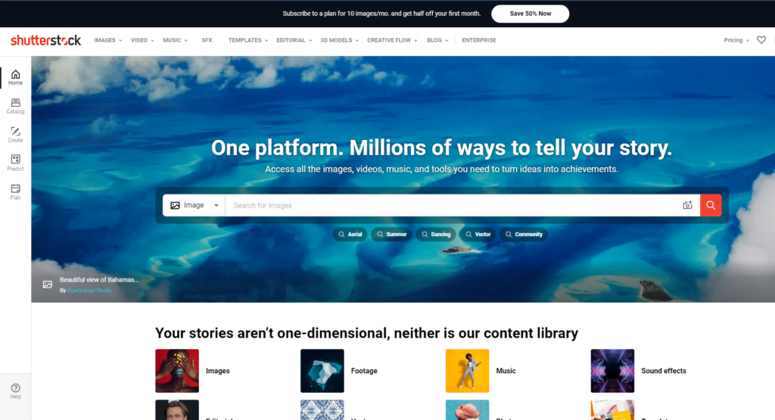
Task: Open the Enterprise menu item
Action: coord(479,41)
